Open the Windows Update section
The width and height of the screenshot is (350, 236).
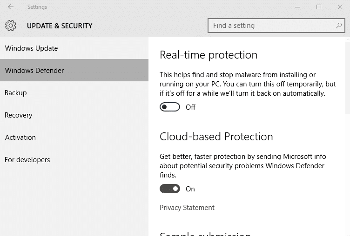(31, 48)
